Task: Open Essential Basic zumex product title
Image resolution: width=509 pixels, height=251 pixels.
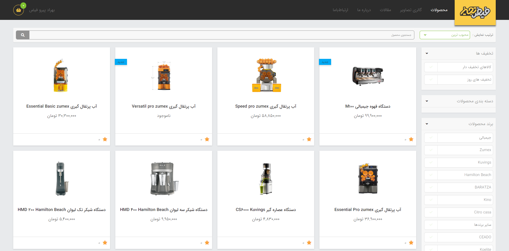Action: (x=62, y=106)
